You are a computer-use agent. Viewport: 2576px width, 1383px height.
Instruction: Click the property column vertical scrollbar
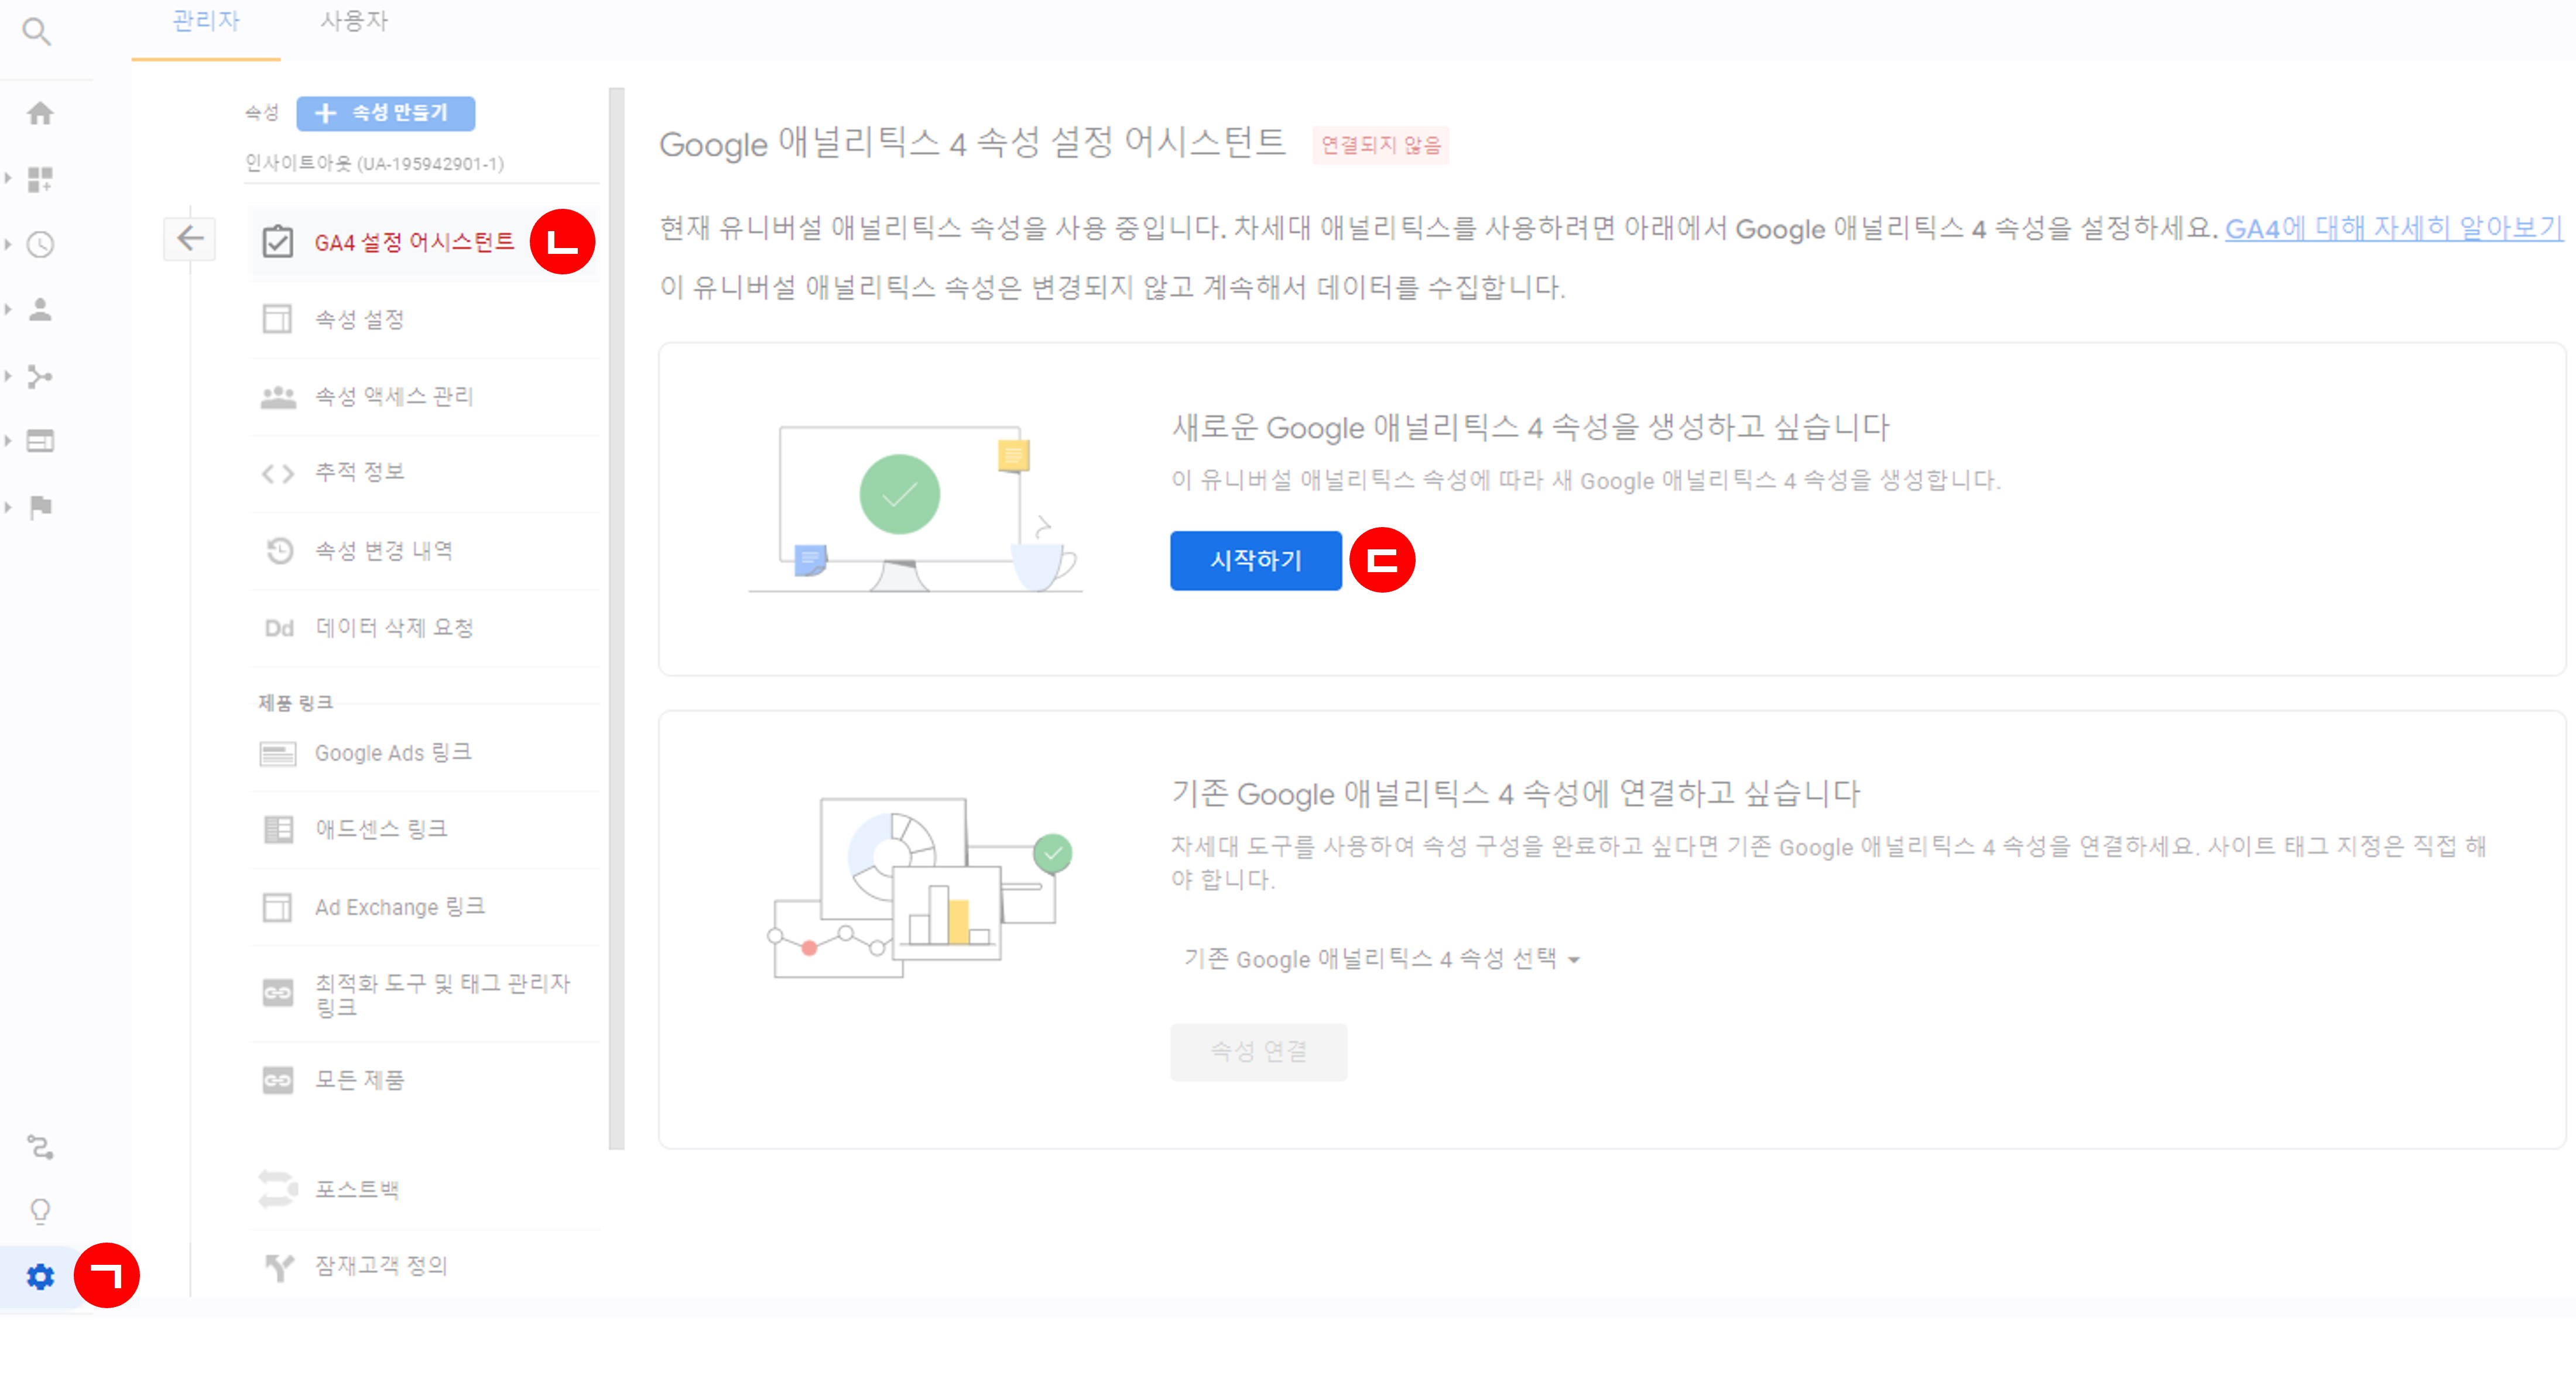pos(616,618)
